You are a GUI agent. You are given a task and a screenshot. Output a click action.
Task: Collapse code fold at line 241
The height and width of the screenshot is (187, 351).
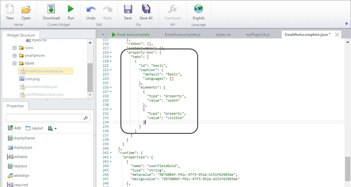111,153
